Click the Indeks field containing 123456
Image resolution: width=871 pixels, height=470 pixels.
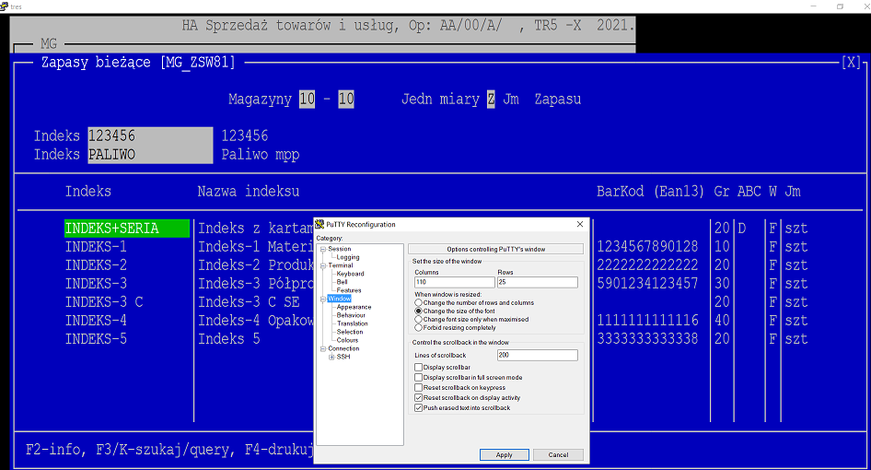pos(150,135)
